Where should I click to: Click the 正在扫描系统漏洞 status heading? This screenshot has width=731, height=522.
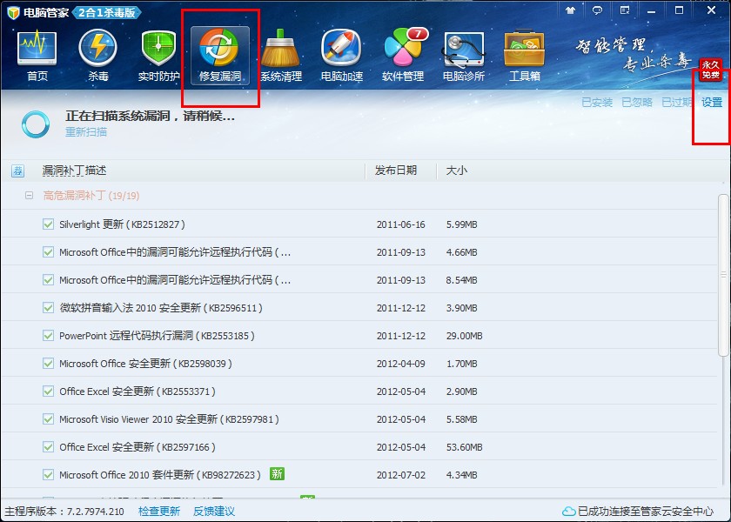click(x=150, y=116)
